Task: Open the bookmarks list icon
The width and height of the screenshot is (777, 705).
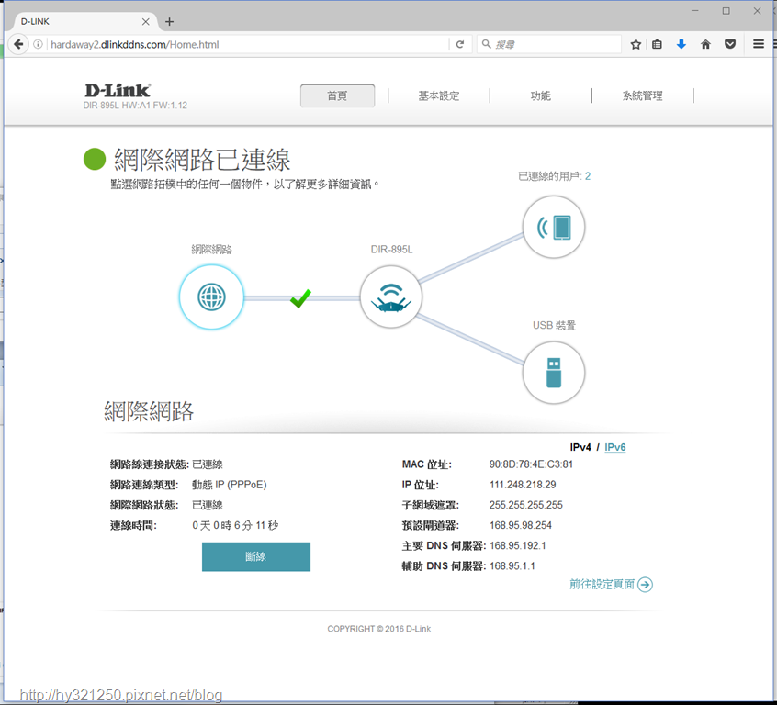Action: coord(657,44)
